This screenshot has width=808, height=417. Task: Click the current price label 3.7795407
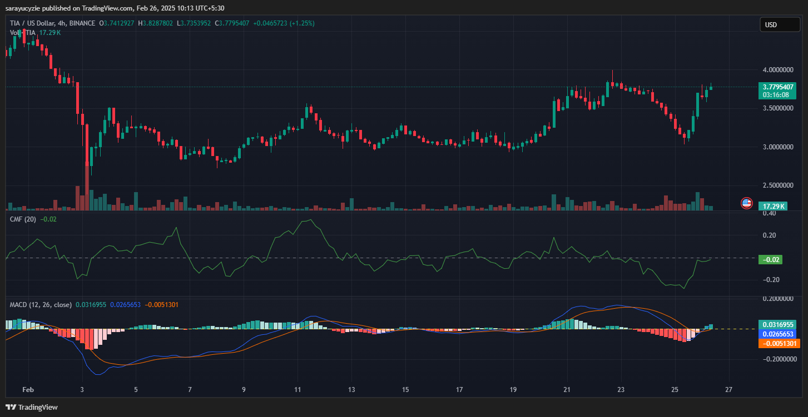click(778, 87)
